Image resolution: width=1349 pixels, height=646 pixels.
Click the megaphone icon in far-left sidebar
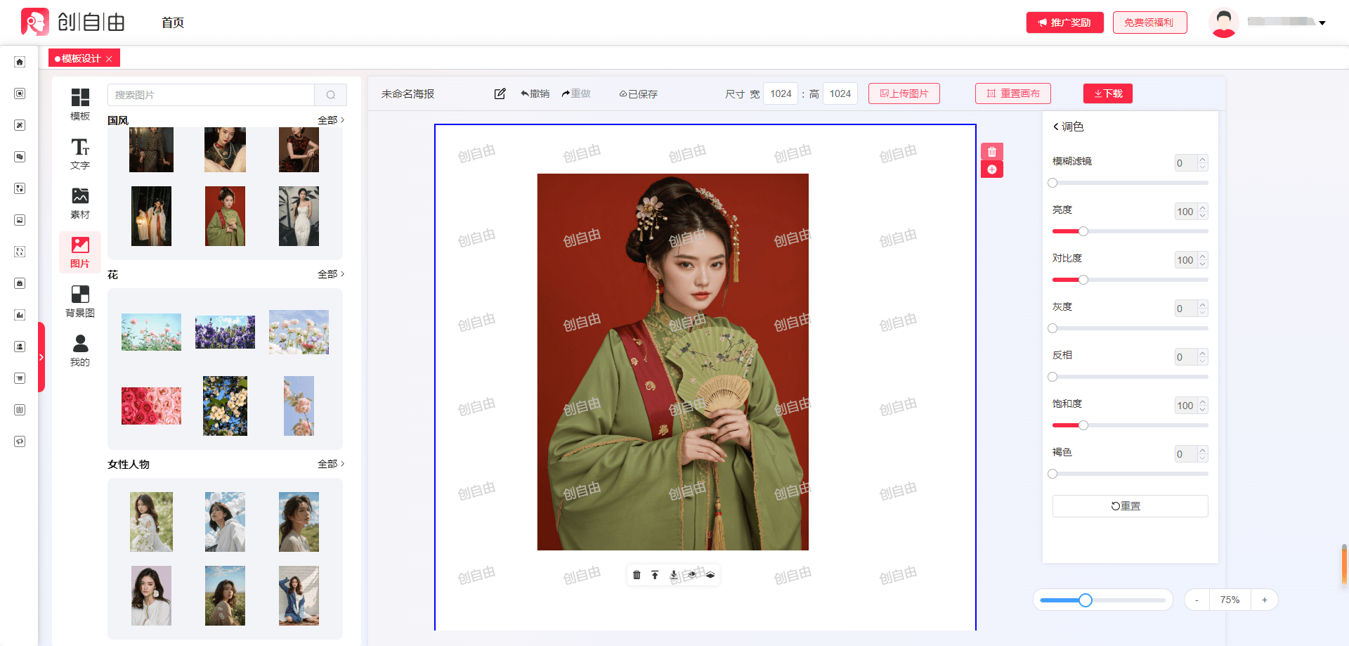20,441
